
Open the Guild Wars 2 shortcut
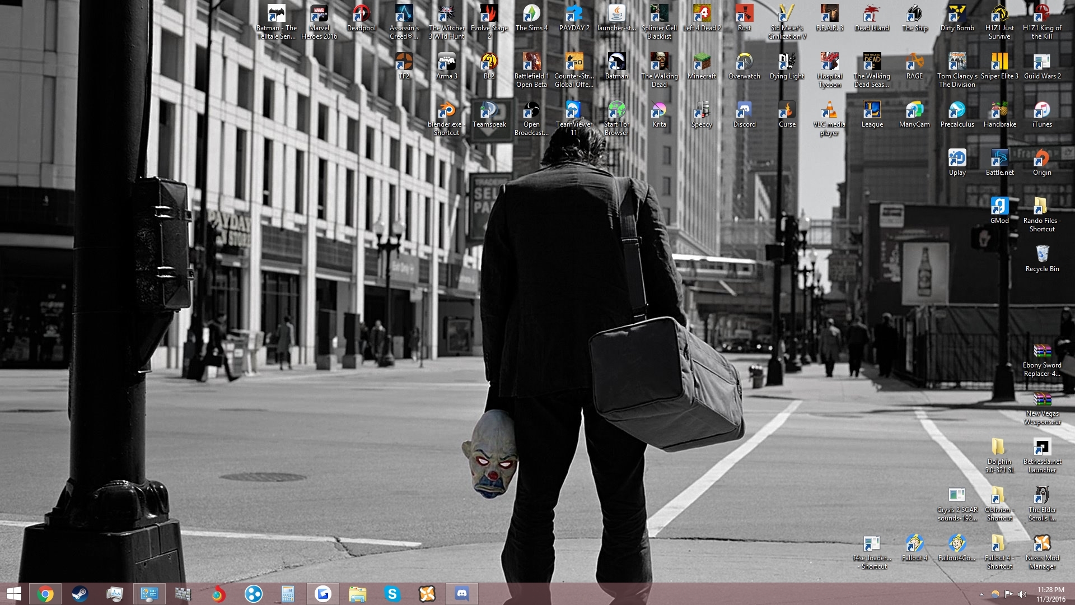[1042, 67]
